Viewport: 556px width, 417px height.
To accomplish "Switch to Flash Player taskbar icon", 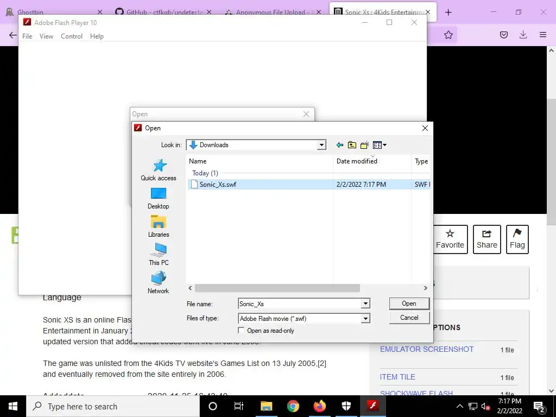I will (x=372, y=406).
